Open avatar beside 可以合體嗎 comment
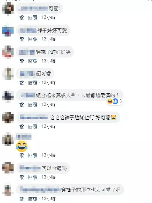Image resolution: width=152 pixels, height=203 pixels. point(8,168)
